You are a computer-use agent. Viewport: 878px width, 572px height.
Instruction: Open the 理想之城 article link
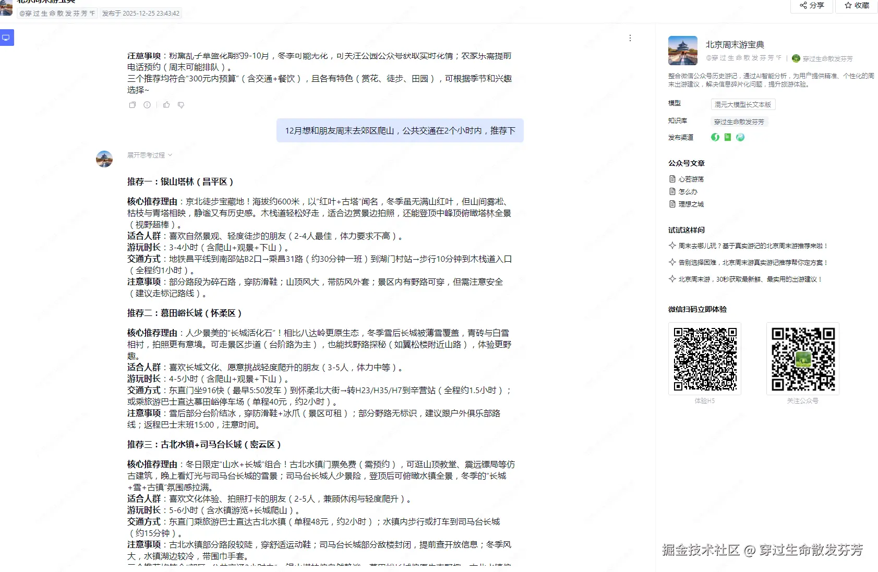691,204
